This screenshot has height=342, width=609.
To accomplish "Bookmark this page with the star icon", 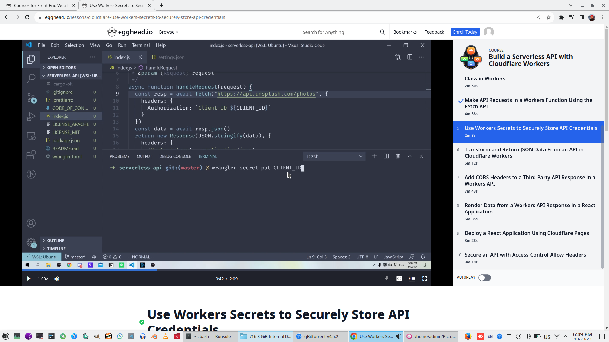I will pyautogui.click(x=549, y=17).
